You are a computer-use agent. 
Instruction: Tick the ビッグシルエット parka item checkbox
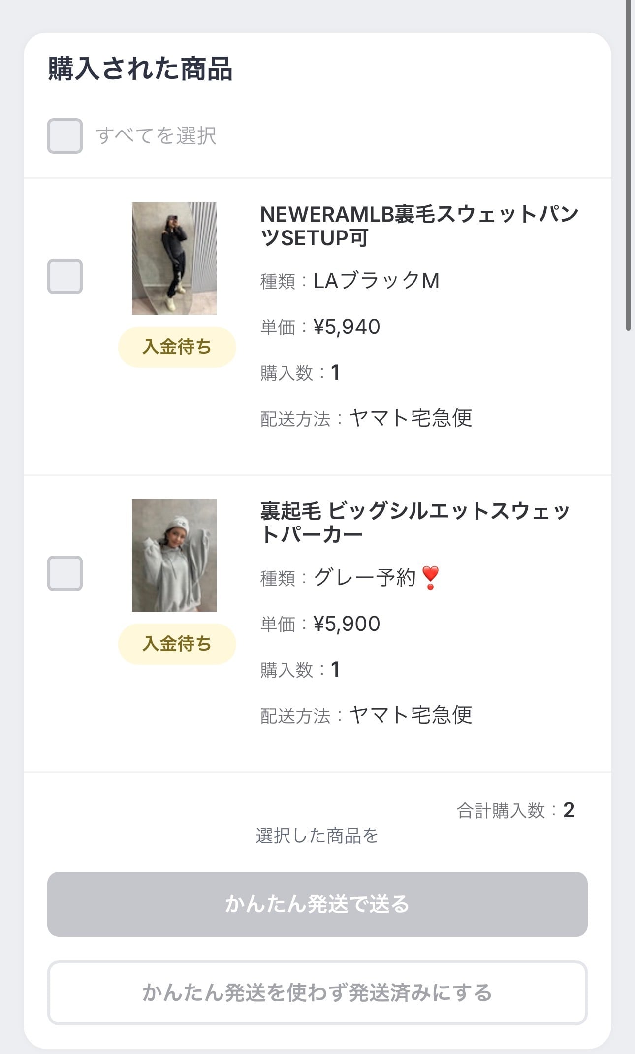tap(64, 573)
